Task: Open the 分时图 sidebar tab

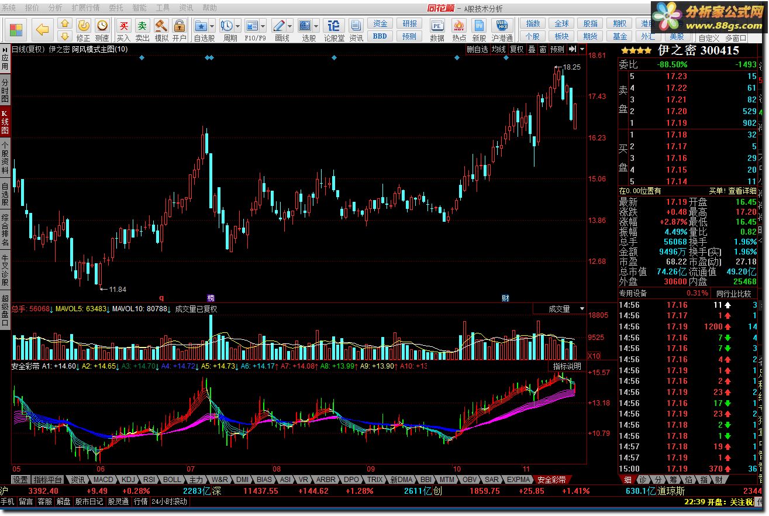Action: click(x=5, y=91)
